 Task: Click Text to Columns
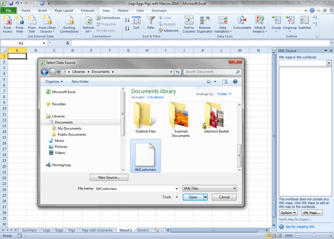tap(189, 24)
